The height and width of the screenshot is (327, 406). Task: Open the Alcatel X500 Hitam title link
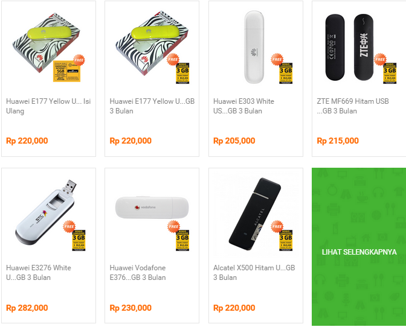click(254, 273)
